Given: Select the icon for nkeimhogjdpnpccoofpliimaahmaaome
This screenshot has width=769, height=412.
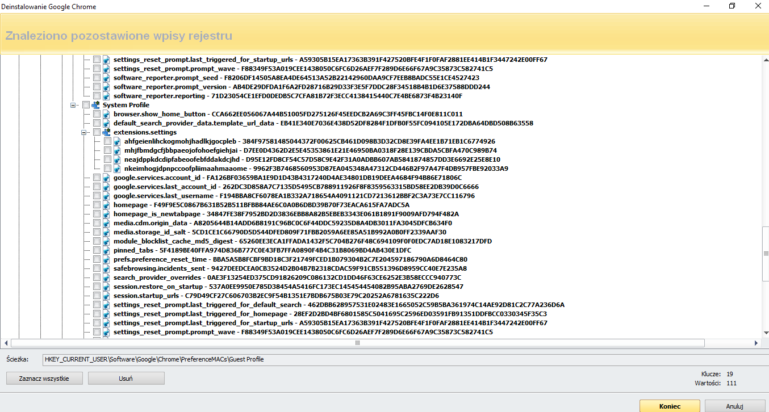Looking at the screenshot, I should (117, 169).
